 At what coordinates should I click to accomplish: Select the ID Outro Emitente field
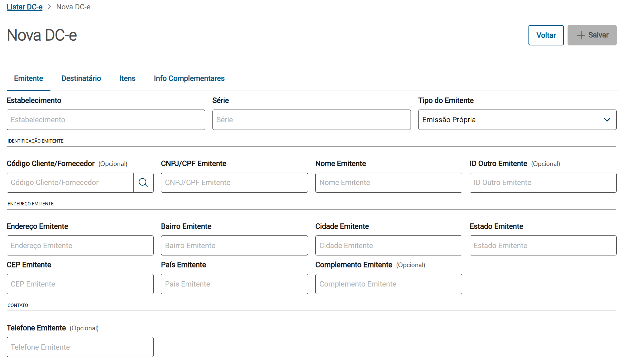click(x=543, y=182)
